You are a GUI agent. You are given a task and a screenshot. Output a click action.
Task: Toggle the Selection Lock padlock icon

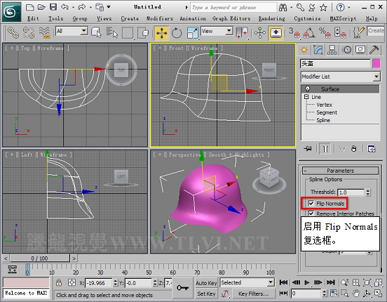(x=58, y=282)
